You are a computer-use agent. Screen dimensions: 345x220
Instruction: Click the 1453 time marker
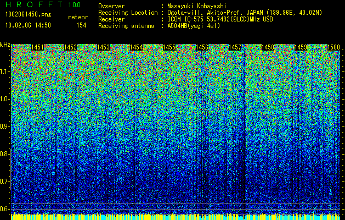coord(104,47)
